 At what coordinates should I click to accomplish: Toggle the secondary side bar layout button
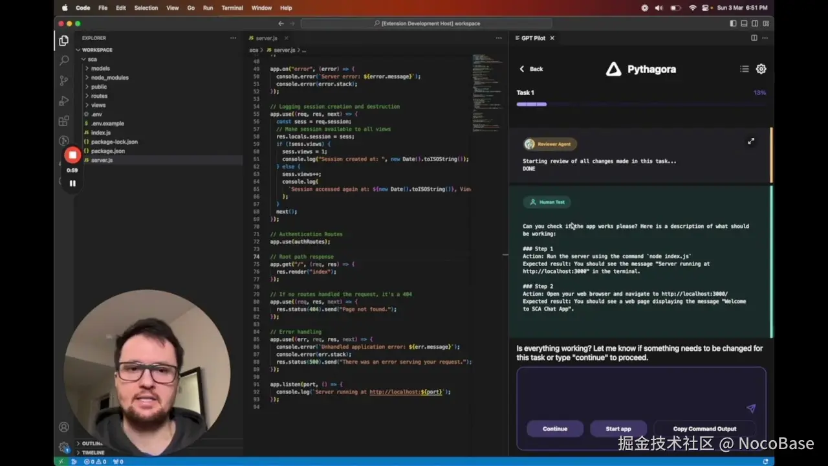click(x=756, y=23)
